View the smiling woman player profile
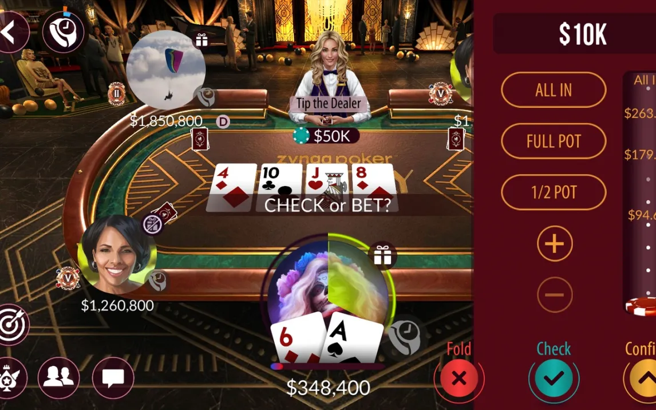Screen dimensions: 656x410 (x=116, y=254)
